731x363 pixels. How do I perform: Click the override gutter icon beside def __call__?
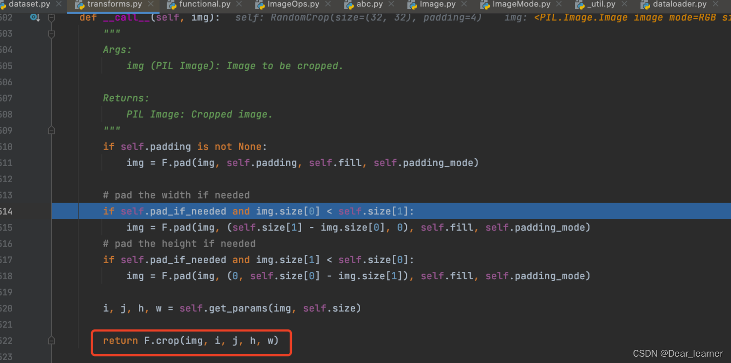point(35,18)
